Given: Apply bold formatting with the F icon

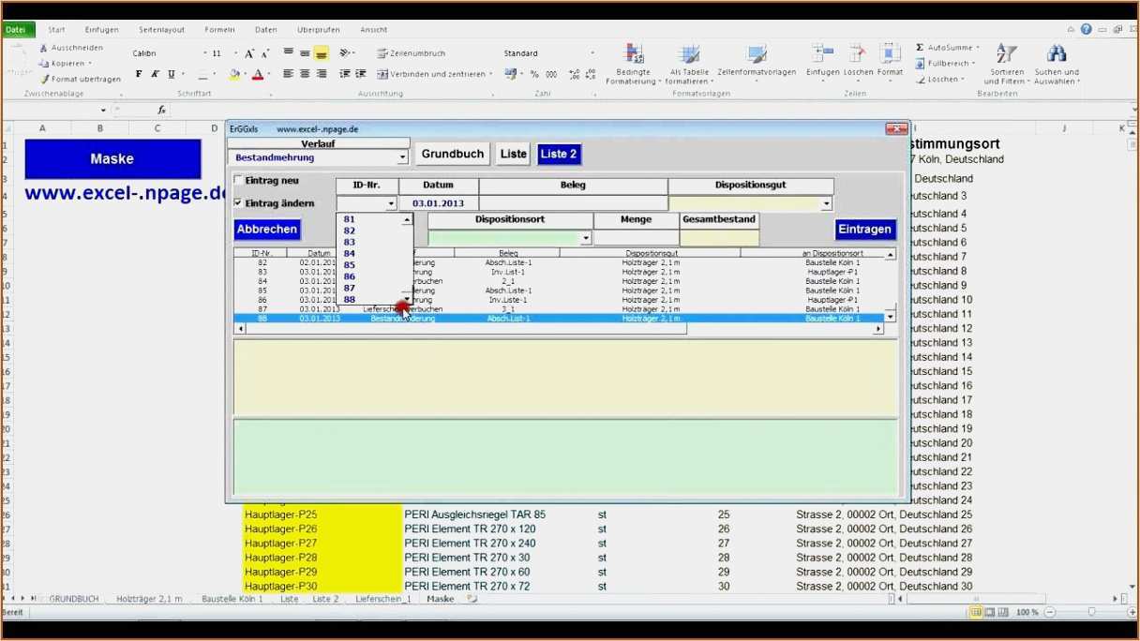Looking at the screenshot, I should tap(139, 73).
